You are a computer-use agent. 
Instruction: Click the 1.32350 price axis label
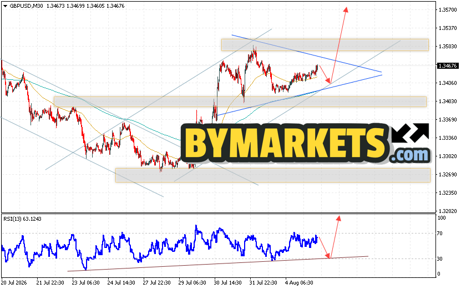point(448,193)
